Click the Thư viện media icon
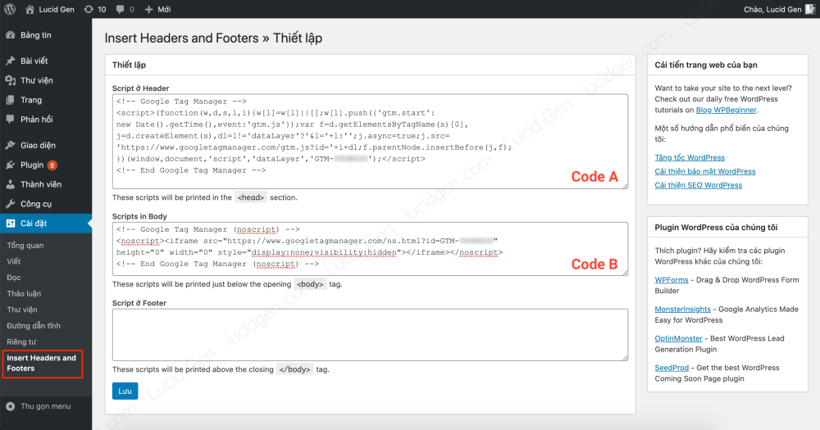Image resolution: width=820 pixels, height=430 pixels. tap(11, 80)
